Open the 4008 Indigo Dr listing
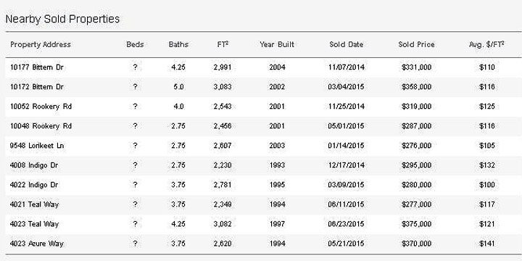This screenshot has height=261, width=522. click(x=34, y=165)
